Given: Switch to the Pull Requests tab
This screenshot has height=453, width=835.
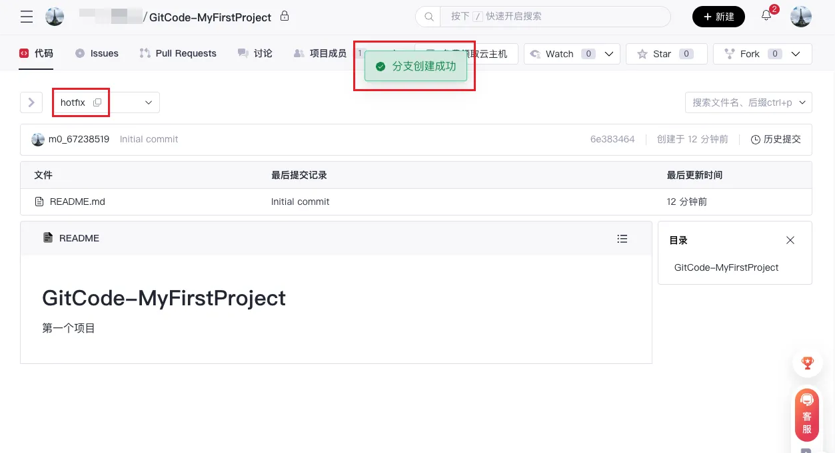Looking at the screenshot, I should (x=178, y=53).
